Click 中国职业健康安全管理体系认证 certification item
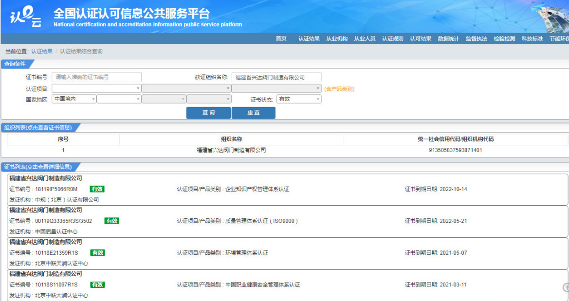569x301 pixels. pyautogui.click(x=263, y=284)
